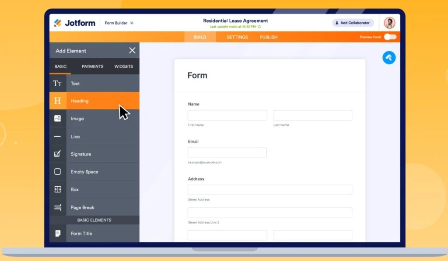Open the WIDGETS tab

coord(123,66)
